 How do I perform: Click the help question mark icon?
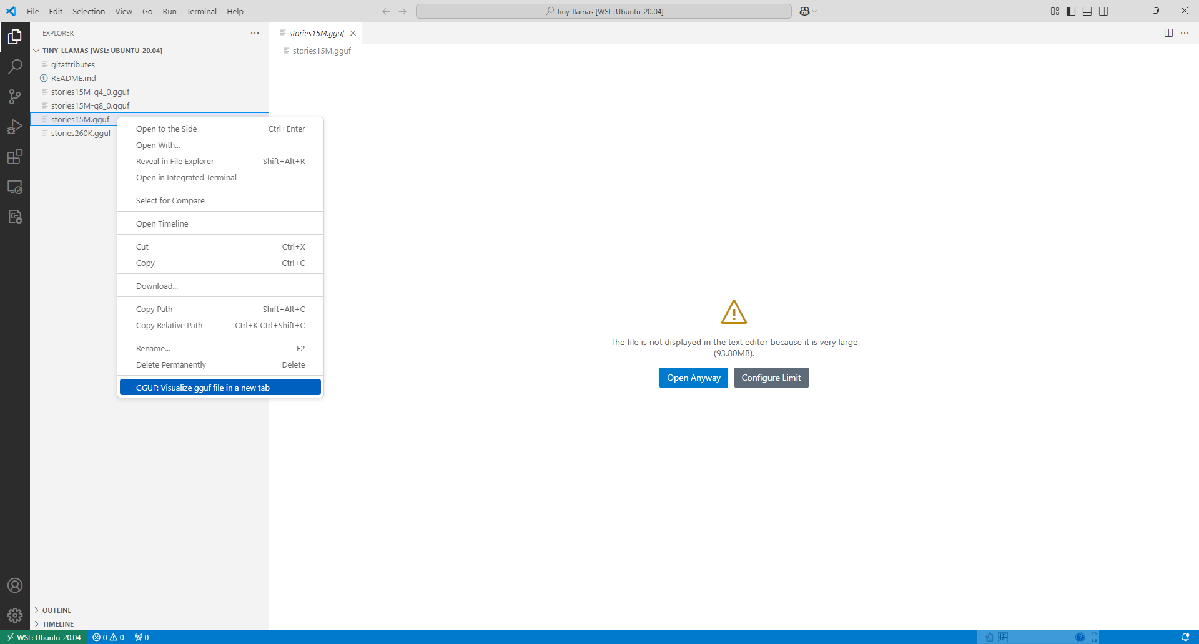(1080, 637)
